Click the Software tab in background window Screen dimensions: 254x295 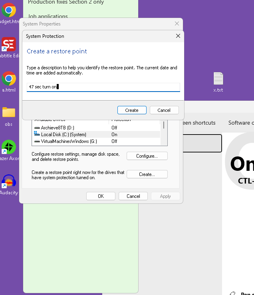click(x=241, y=123)
